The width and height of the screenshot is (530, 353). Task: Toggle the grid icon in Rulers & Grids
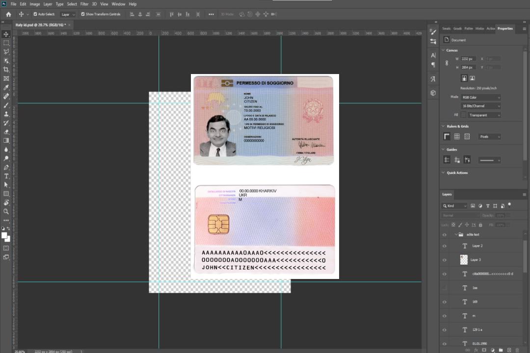[x=457, y=136]
